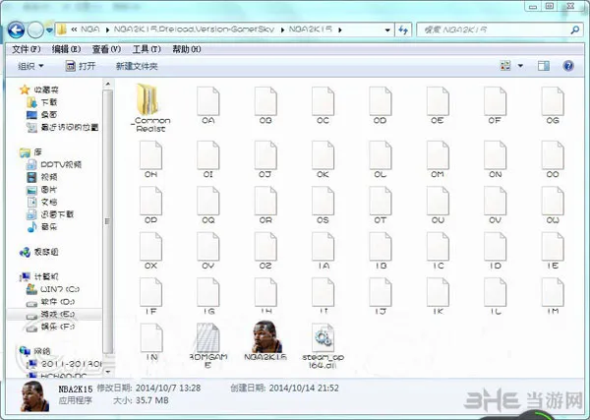Select the file named 0M
Viewport: 590px width, 420px height.
point(438,159)
